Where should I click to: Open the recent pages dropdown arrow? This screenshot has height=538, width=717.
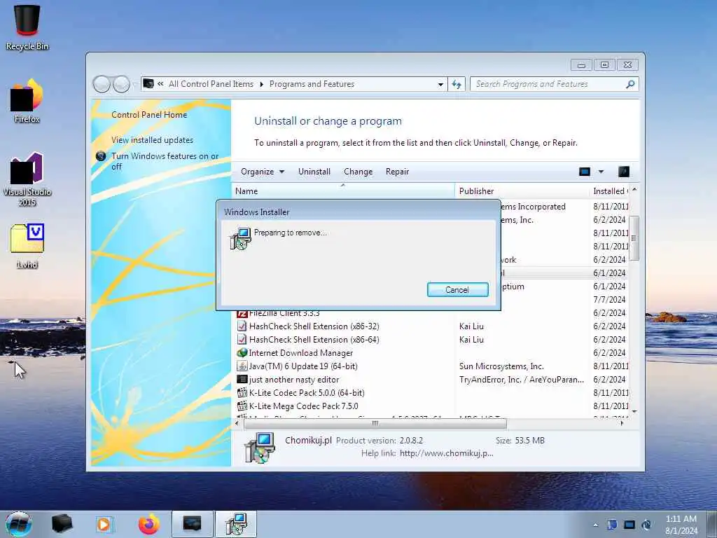coord(134,84)
